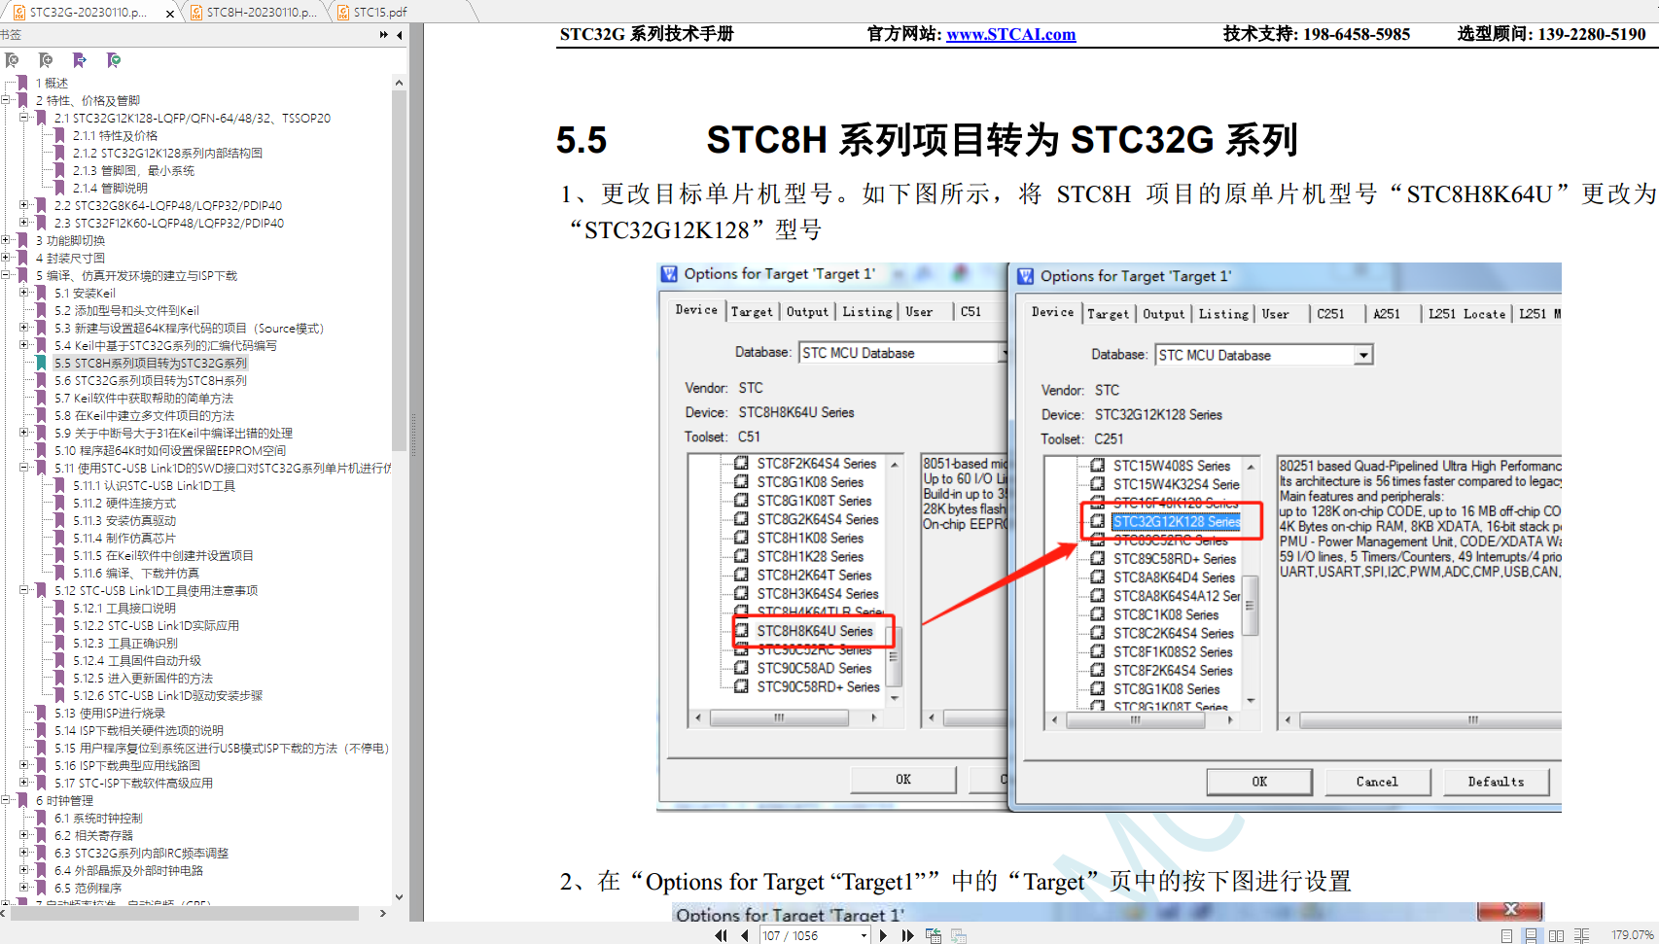
Task: Open bookmark 2.1.1 特性及价格
Action: 115,136
